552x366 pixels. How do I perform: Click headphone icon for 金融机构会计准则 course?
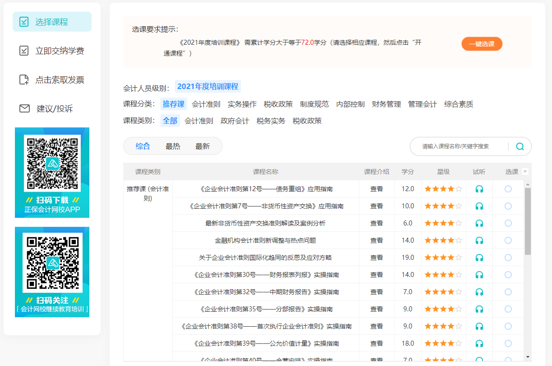(479, 240)
